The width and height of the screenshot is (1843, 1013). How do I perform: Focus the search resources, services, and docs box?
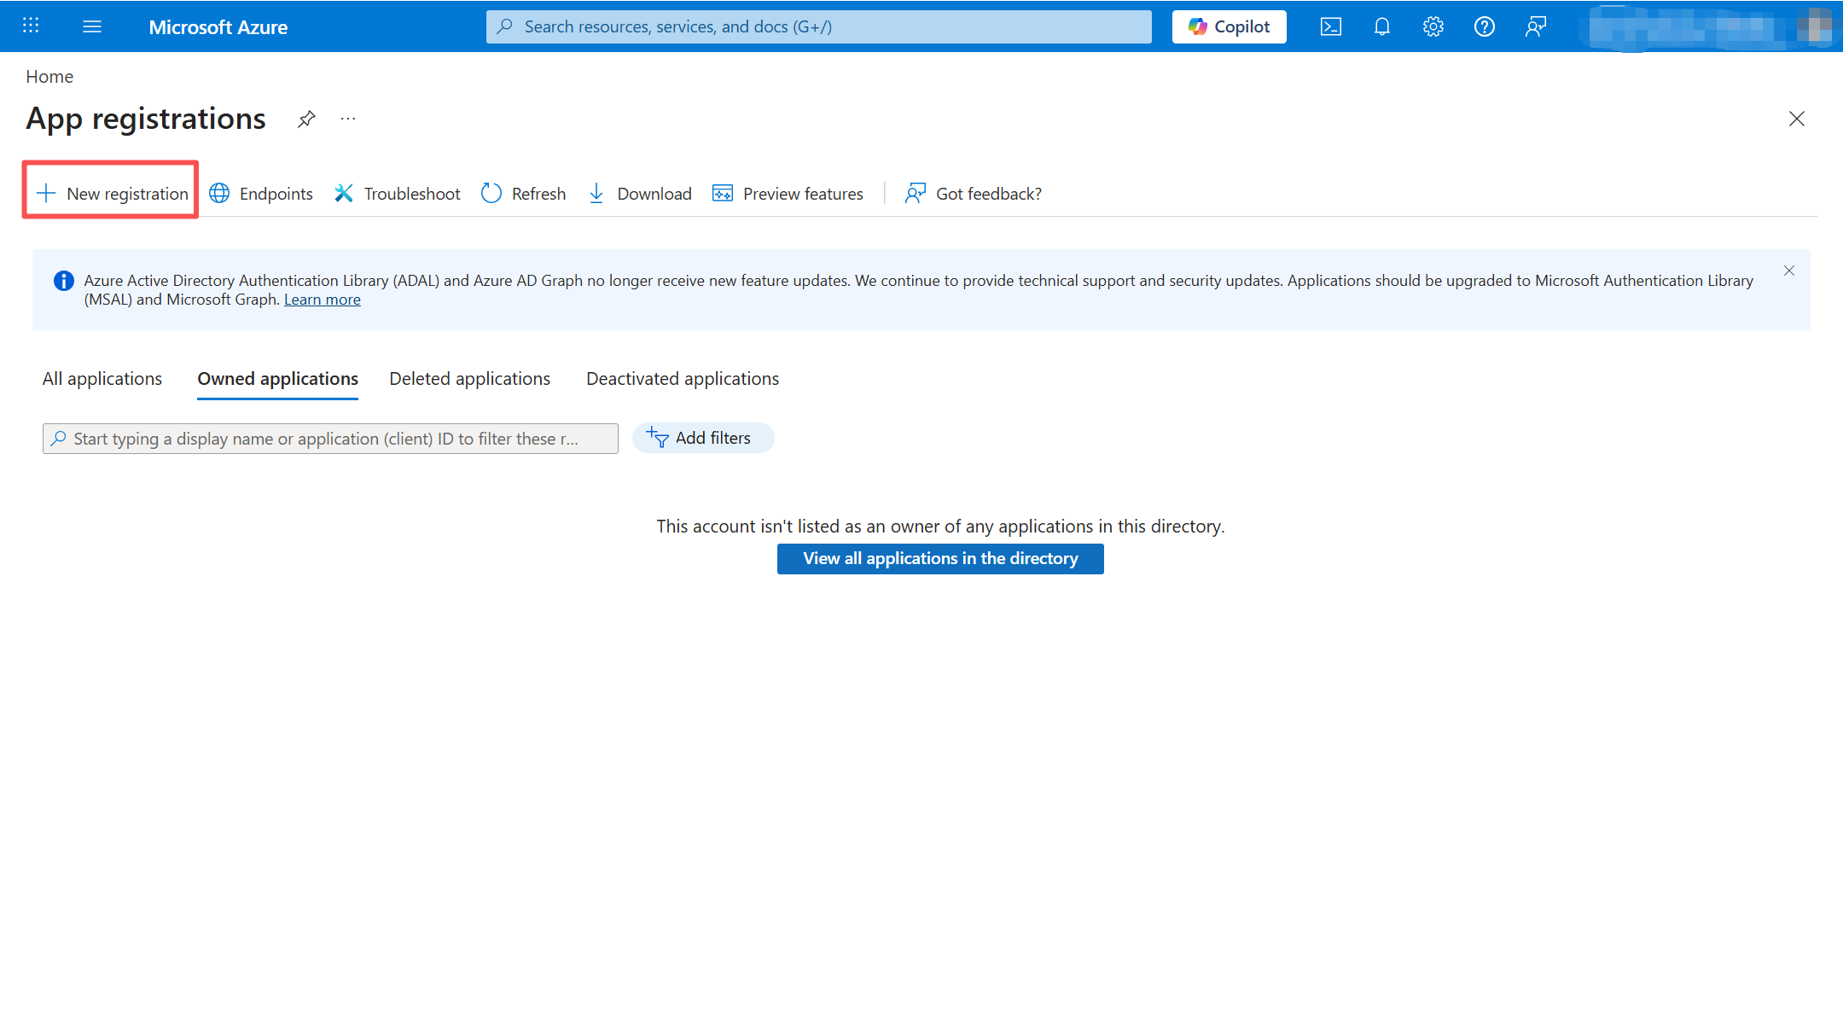point(818,26)
